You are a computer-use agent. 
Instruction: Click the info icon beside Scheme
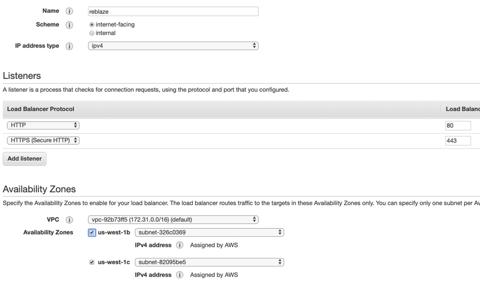tap(69, 25)
